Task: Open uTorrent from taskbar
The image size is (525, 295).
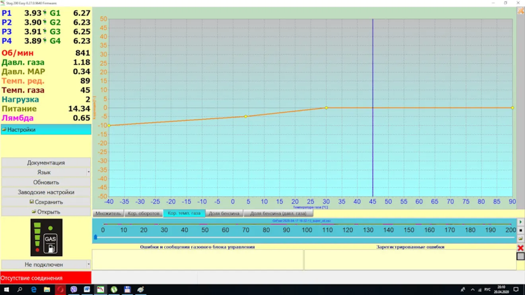Action: point(114,289)
